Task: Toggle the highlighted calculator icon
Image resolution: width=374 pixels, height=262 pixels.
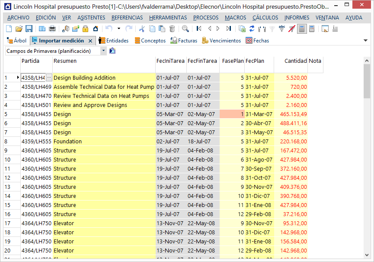Action: pyautogui.click(x=302, y=29)
